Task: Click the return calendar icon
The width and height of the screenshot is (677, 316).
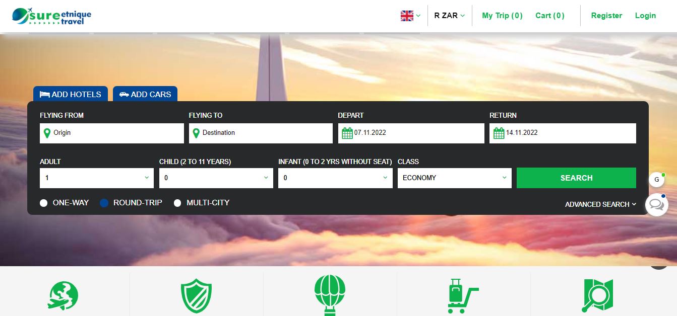Action: click(499, 133)
